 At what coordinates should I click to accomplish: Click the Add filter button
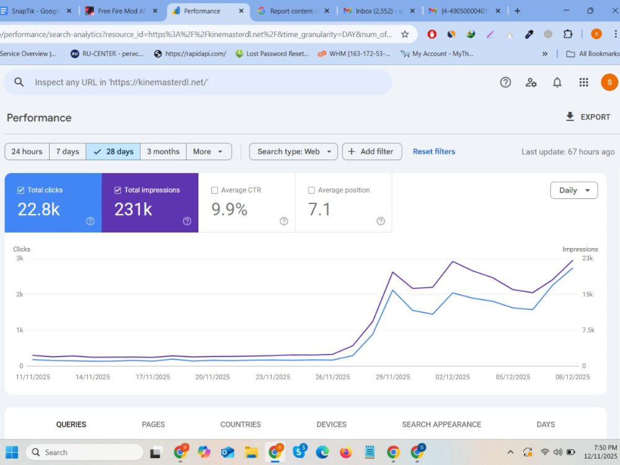[x=371, y=151]
